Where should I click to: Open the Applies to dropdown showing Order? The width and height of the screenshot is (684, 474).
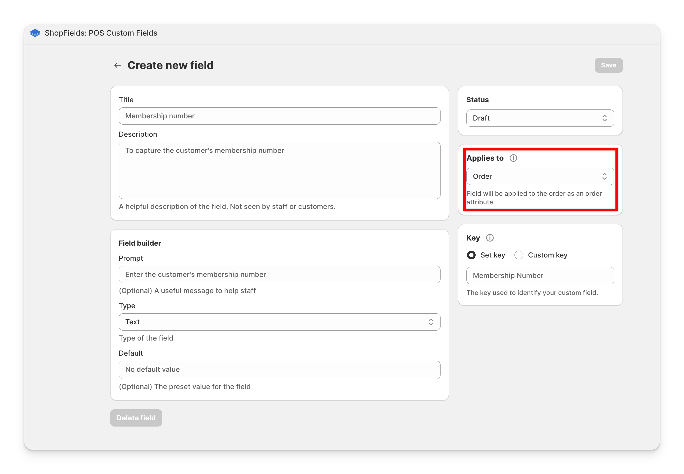[540, 176]
